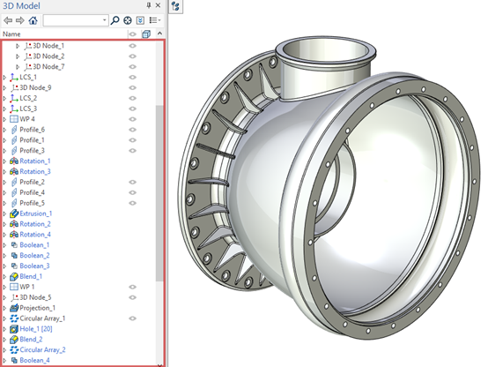
Task: Click the visibility column header eye
Action: pyautogui.click(x=133, y=34)
